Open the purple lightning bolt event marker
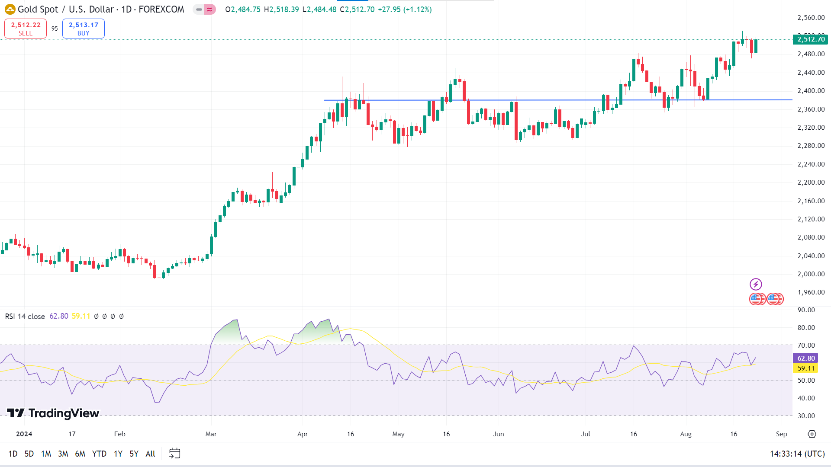Image resolution: width=831 pixels, height=467 pixels. tap(756, 284)
